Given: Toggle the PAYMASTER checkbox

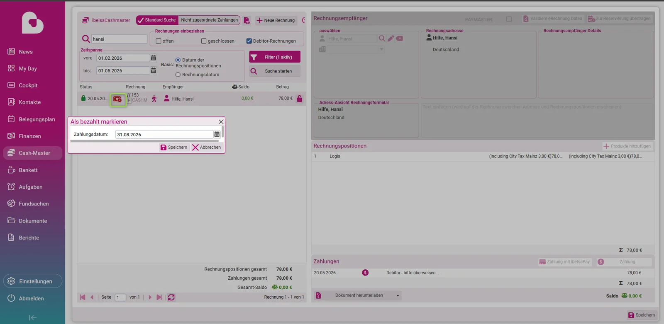Looking at the screenshot, I should coord(509,19).
